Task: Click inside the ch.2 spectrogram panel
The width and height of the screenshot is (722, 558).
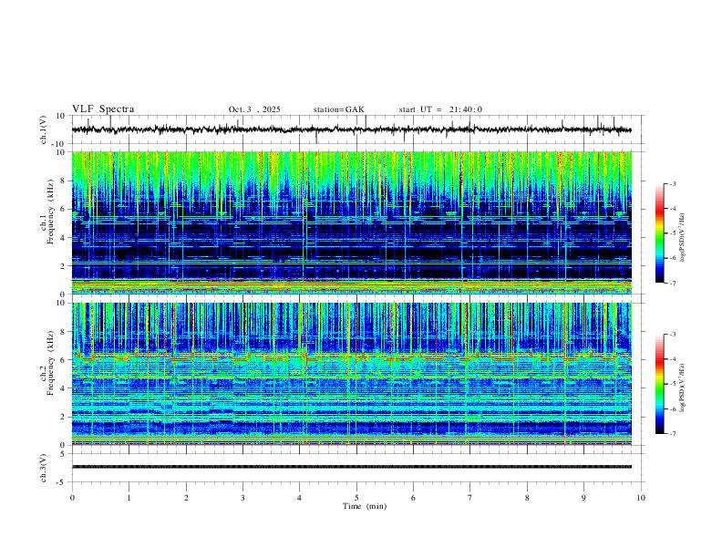Action: 352,374
